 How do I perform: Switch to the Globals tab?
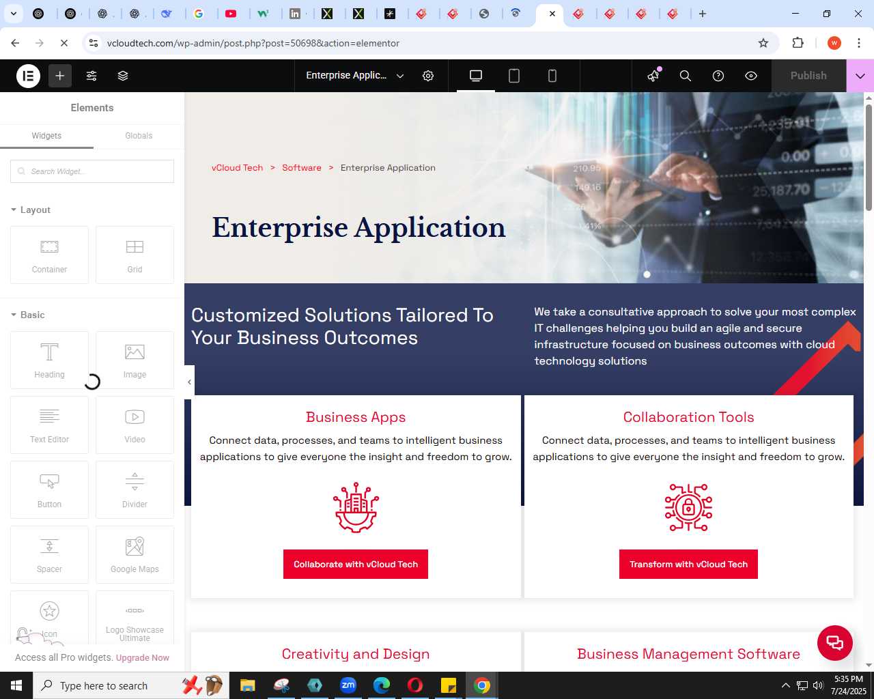(139, 136)
